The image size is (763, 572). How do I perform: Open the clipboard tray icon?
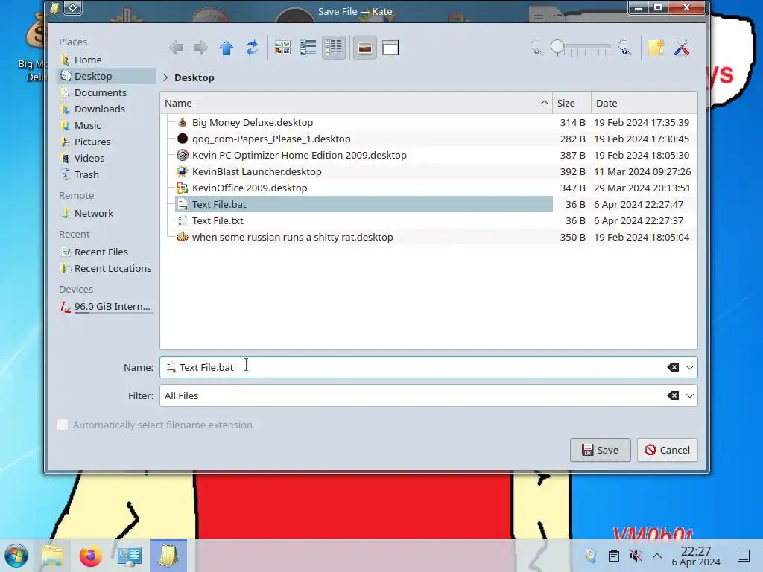pyautogui.click(x=614, y=556)
